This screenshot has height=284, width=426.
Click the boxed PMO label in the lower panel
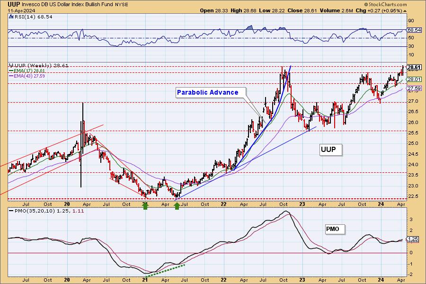click(335, 229)
